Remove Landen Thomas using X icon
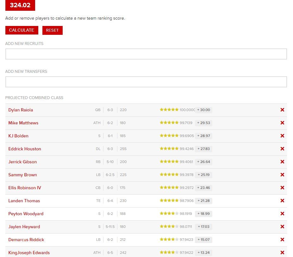The height and width of the screenshot is (257, 293). [282, 201]
